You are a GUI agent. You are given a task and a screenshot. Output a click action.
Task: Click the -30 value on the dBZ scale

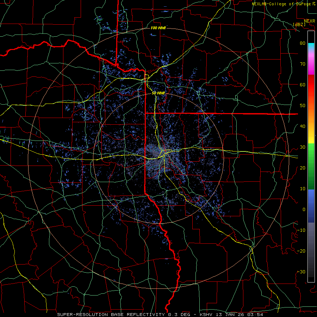point(301,272)
